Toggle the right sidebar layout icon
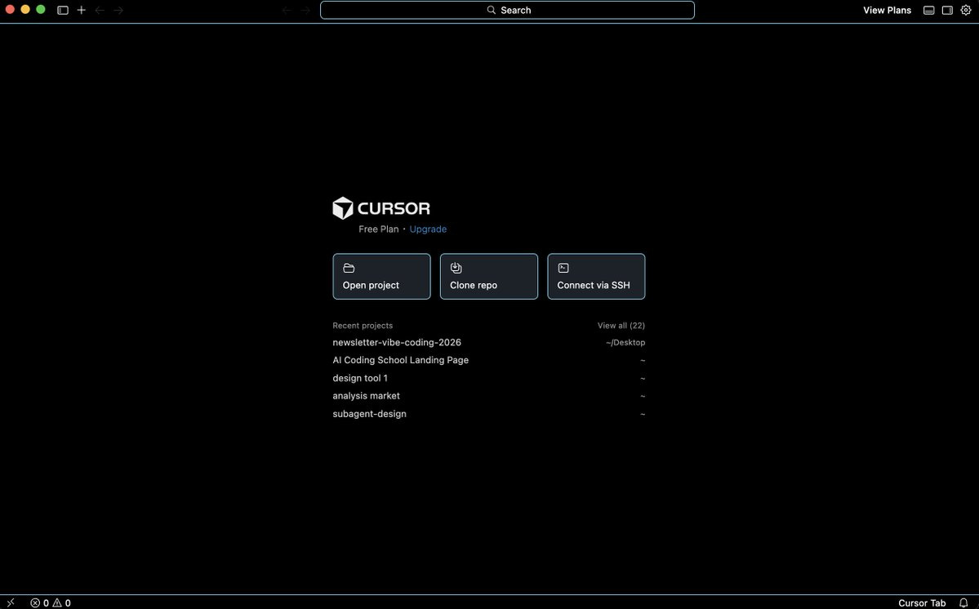The width and height of the screenshot is (979, 609). coord(947,10)
